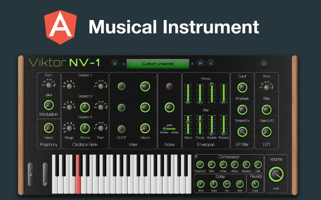321x200 pixels.
Task: Click the Compressor Gain knob
Action: (x=258, y=164)
